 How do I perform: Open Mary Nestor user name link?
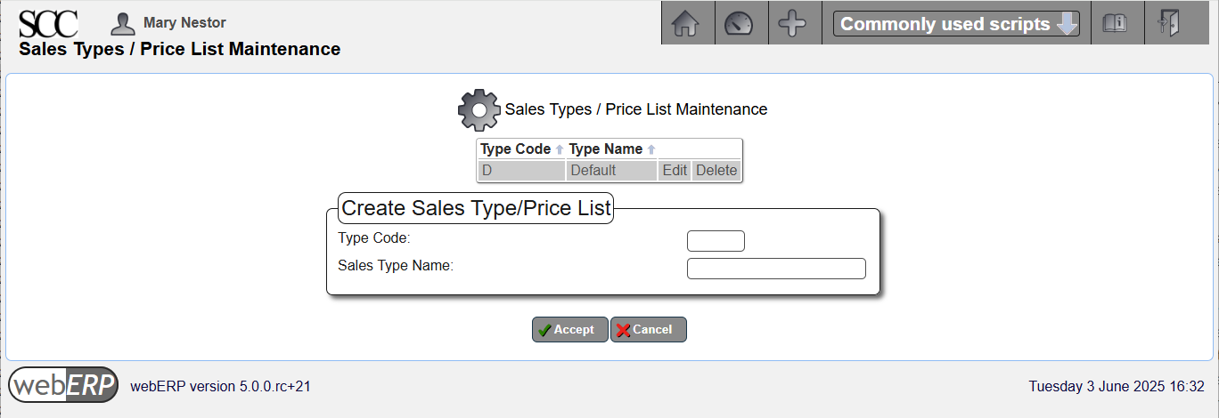point(184,23)
